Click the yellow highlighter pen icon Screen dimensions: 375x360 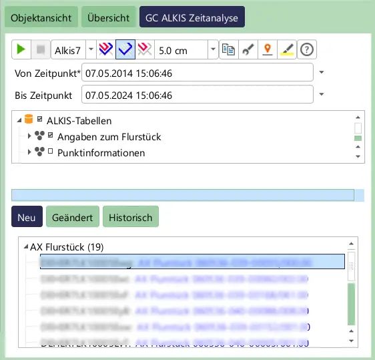(287, 49)
